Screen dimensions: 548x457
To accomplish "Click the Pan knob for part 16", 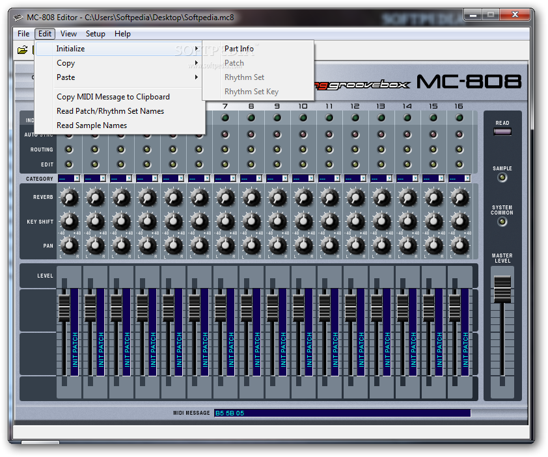I will [x=459, y=246].
